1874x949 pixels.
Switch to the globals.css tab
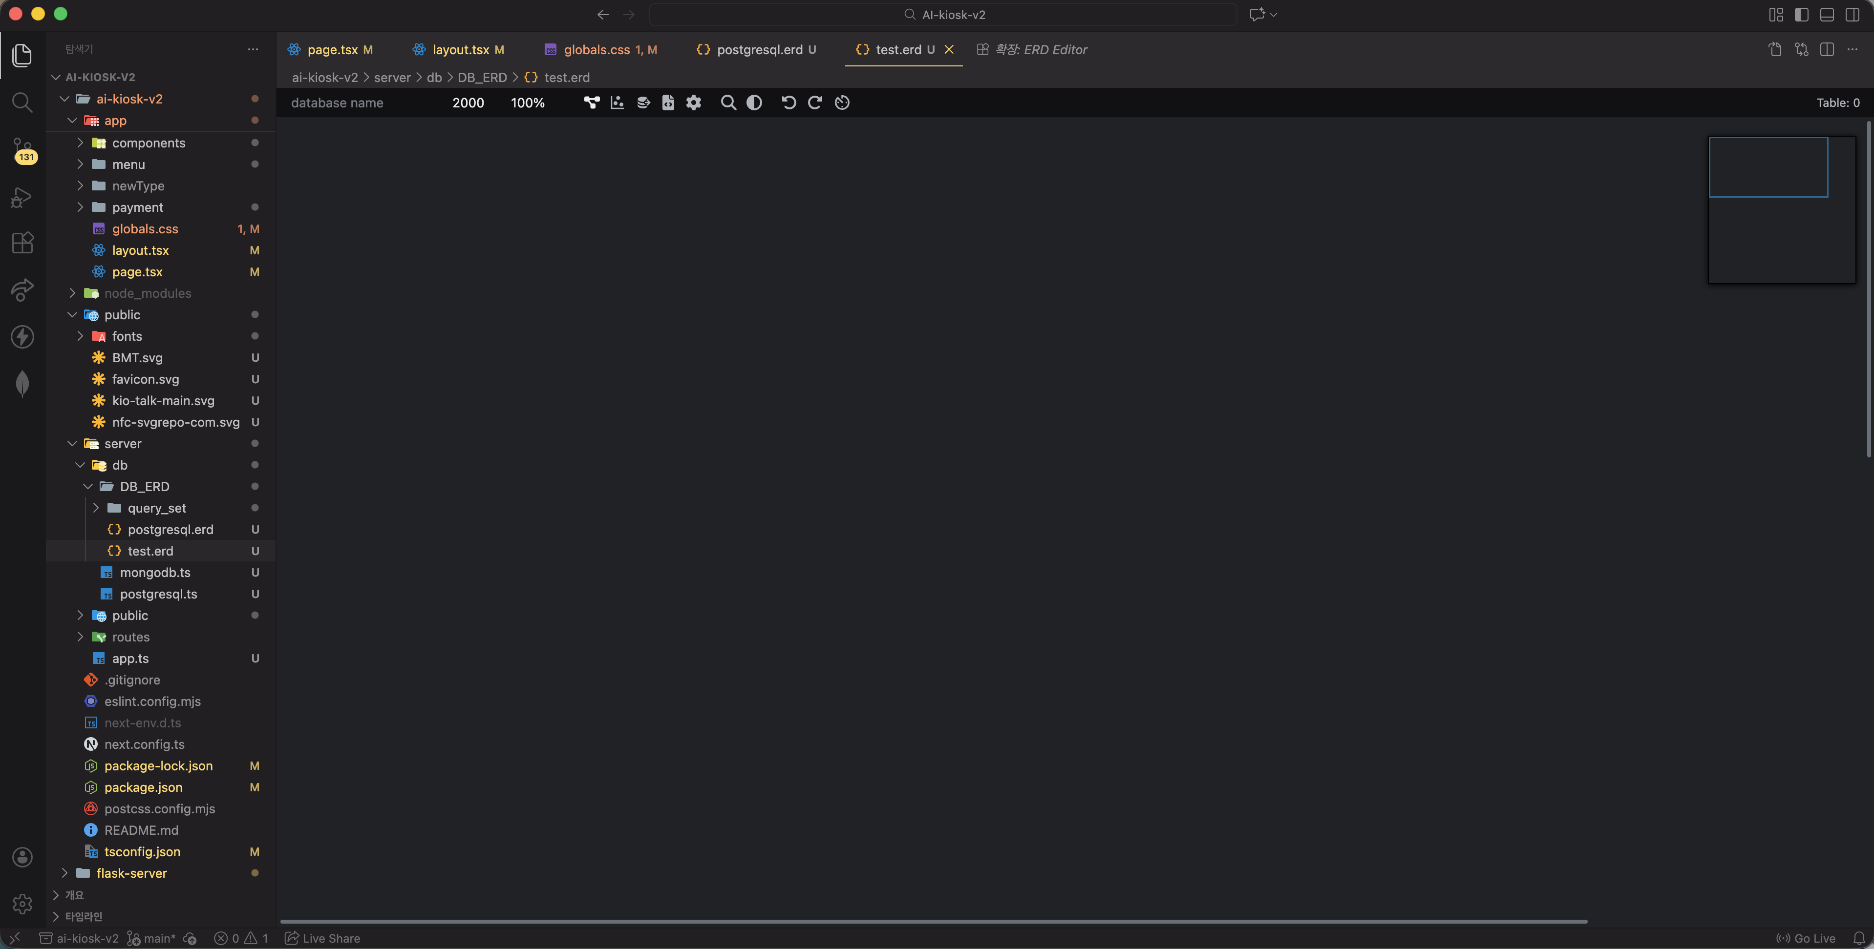(x=601, y=49)
